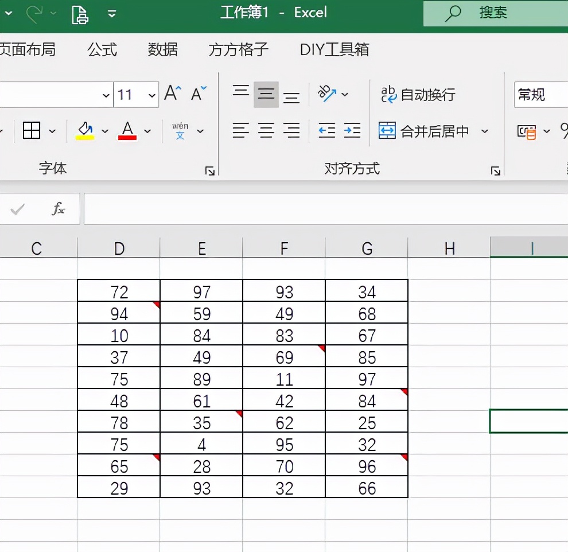Viewport: 568px width, 552px height.
Task: Open the 对齐方式 dialog launcher
Action: (496, 170)
